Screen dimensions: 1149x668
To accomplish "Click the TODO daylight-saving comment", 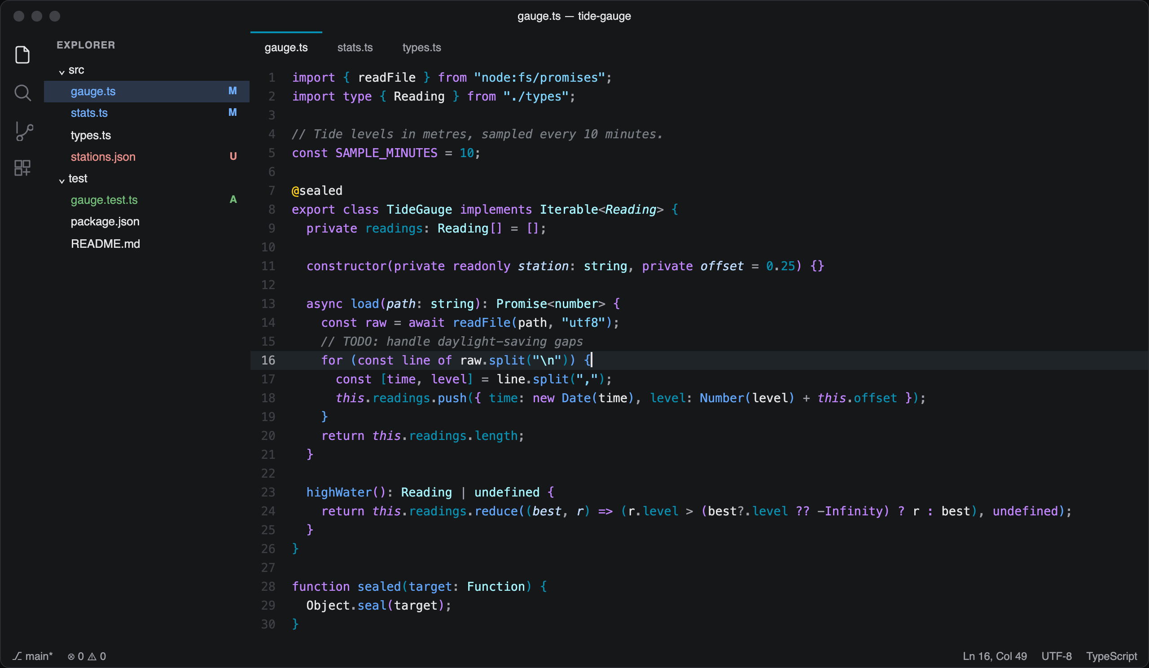I will [x=452, y=342].
